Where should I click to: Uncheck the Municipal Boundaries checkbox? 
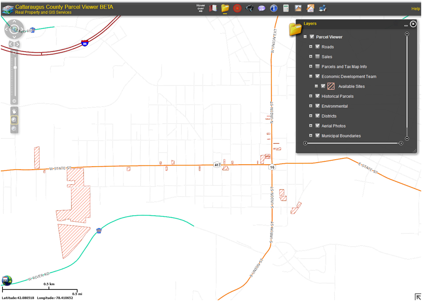318,136
